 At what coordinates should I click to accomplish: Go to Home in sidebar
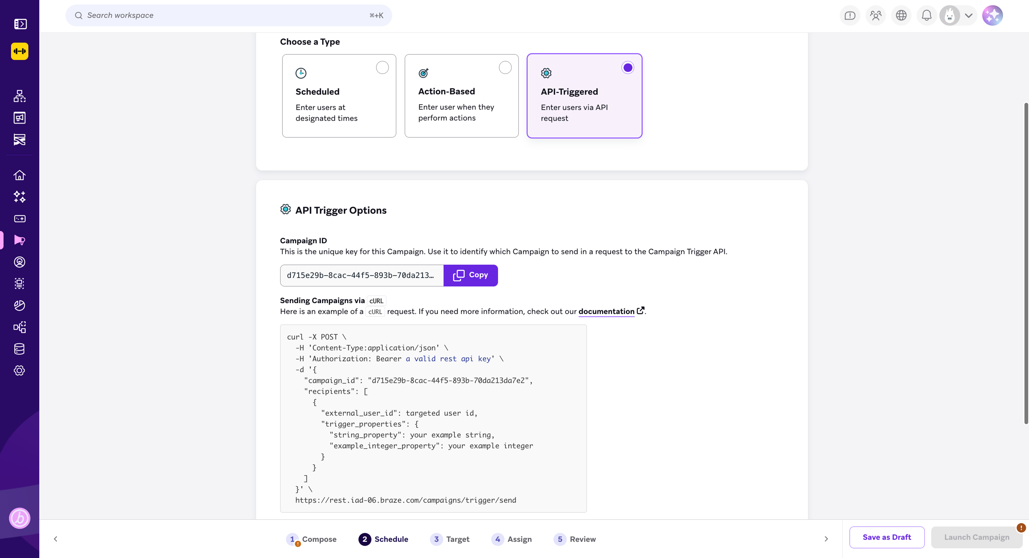click(20, 175)
